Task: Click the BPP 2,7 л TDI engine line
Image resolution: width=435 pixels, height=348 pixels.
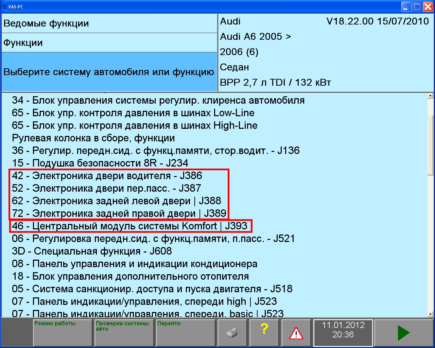Action: click(276, 82)
